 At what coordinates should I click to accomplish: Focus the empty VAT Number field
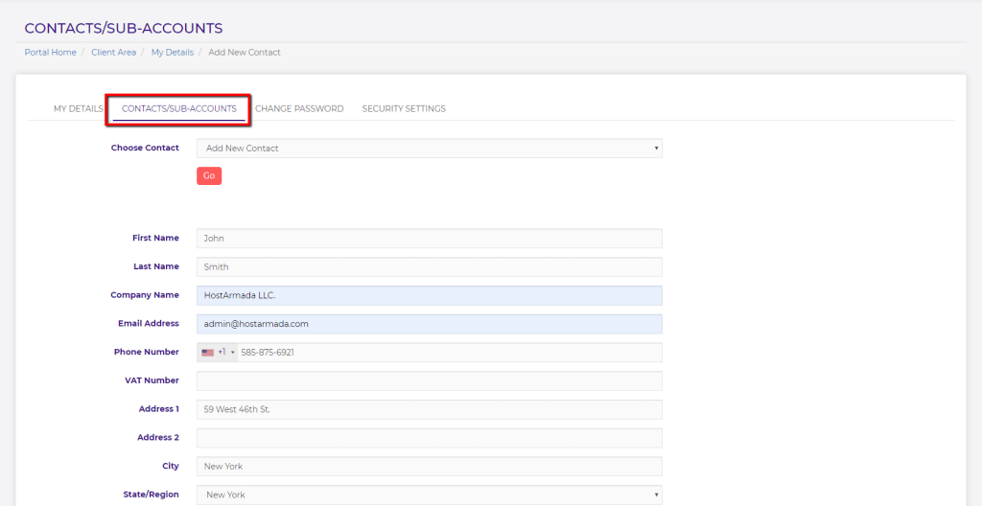click(429, 380)
